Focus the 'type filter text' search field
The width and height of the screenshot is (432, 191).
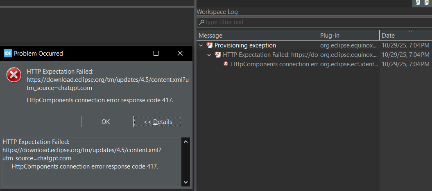point(315,22)
